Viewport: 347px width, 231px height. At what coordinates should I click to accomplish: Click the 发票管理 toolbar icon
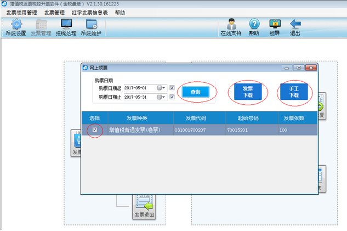41,27
